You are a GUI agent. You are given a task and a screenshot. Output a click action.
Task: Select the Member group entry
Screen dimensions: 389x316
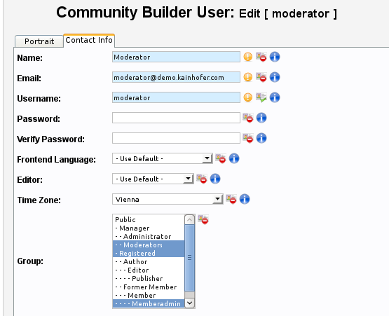pos(149,296)
